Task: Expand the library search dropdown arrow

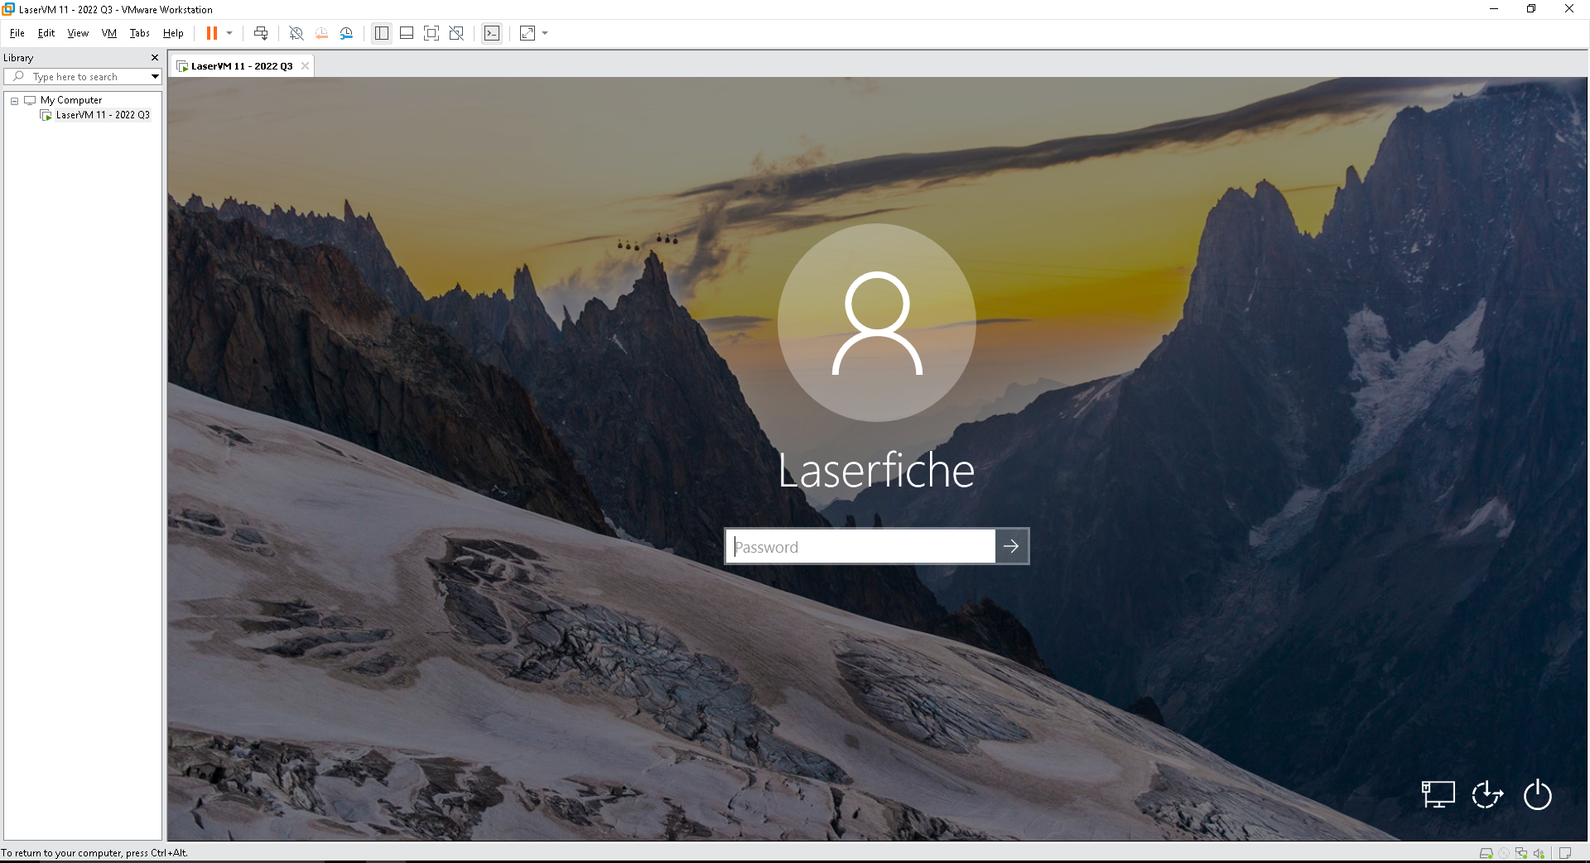Action: (155, 77)
